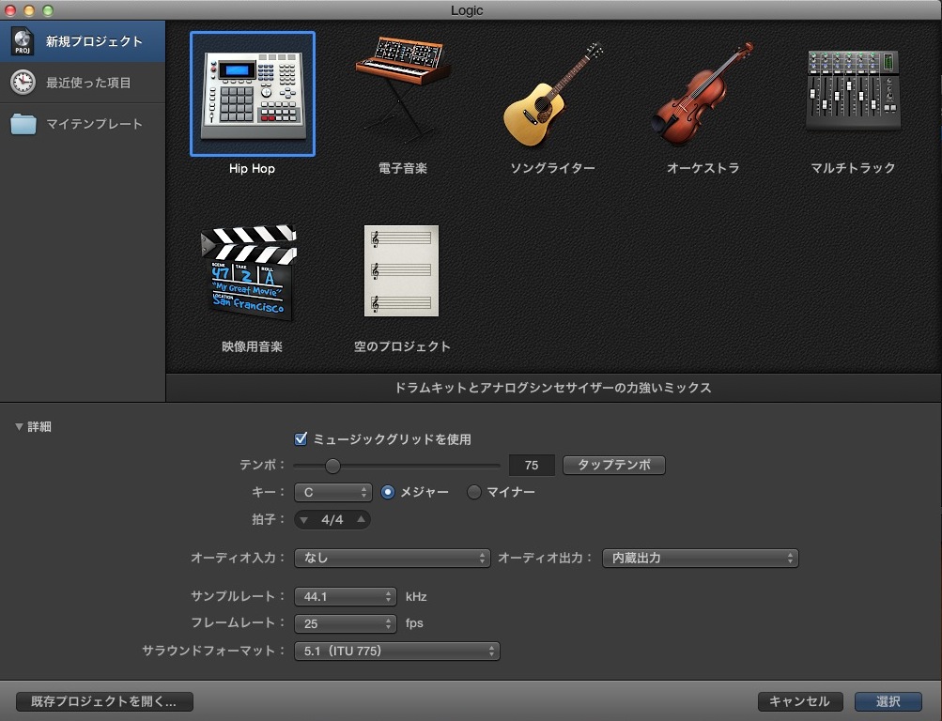Screen dimensions: 942x721
Task: Click the マルチトラック template label
Action: tap(853, 169)
